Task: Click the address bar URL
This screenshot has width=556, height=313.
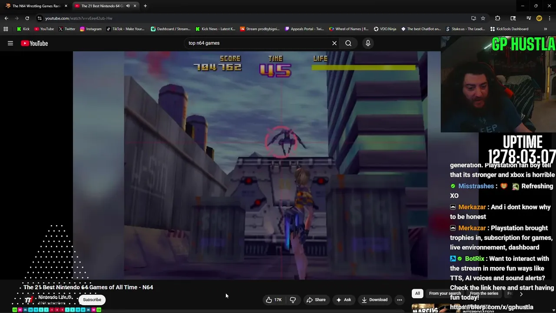Action: pos(79,18)
